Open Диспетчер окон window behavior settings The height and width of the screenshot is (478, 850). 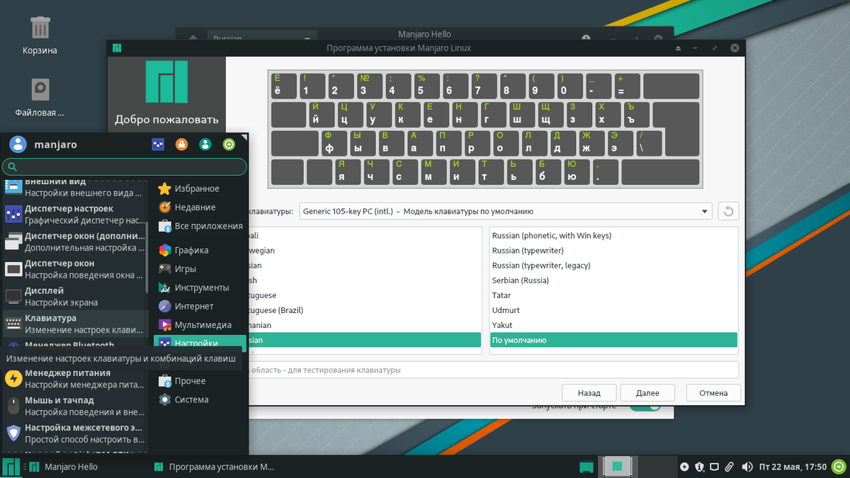pos(74,269)
